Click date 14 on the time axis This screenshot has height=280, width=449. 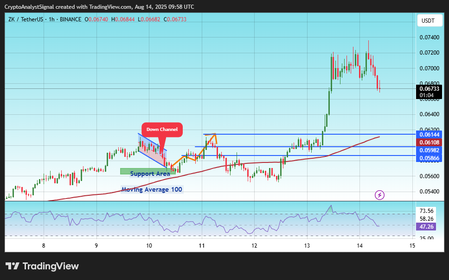(x=359, y=245)
